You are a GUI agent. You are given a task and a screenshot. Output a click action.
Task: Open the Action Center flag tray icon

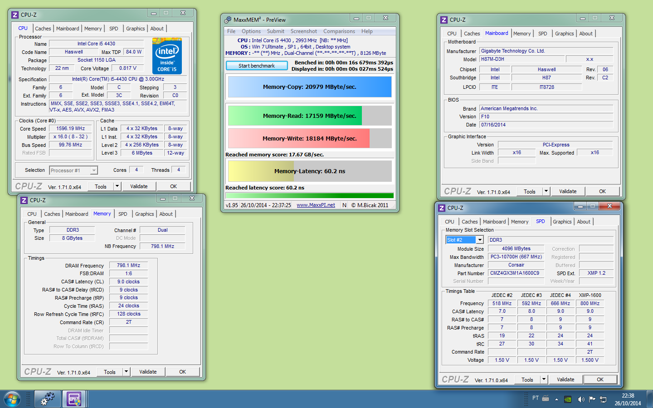592,399
